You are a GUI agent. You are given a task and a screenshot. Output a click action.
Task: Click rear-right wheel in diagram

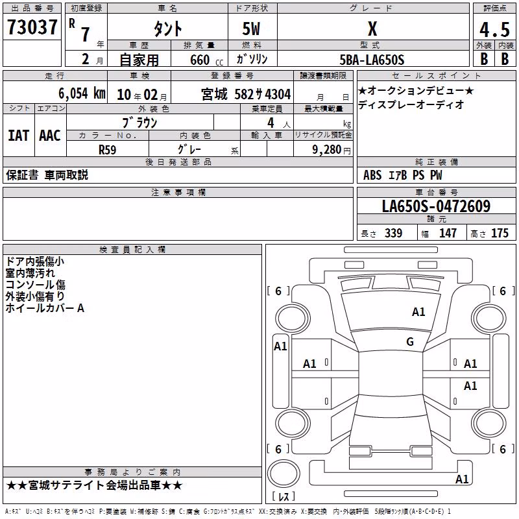pos(489,423)
